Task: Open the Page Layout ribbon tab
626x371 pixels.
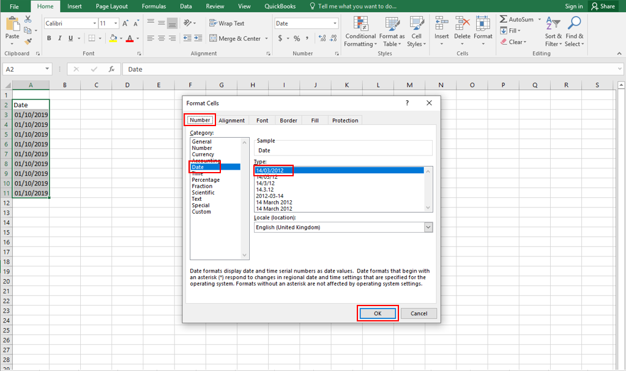Action: 112,6
